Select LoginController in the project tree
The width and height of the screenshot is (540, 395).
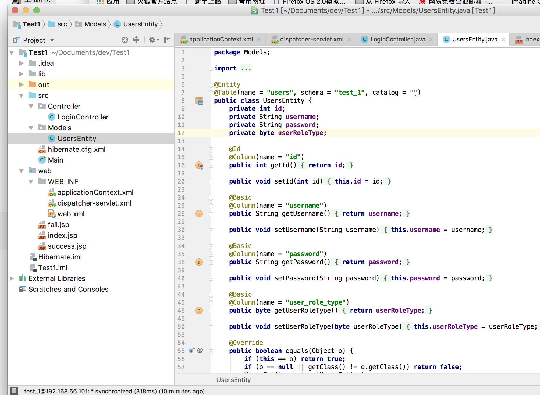(83, 117)
